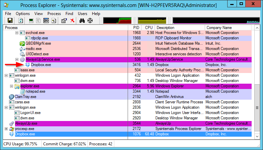Open the Process menu

54,14
